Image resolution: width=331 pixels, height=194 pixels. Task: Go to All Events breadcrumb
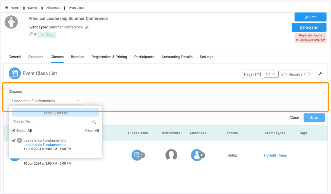53,8
